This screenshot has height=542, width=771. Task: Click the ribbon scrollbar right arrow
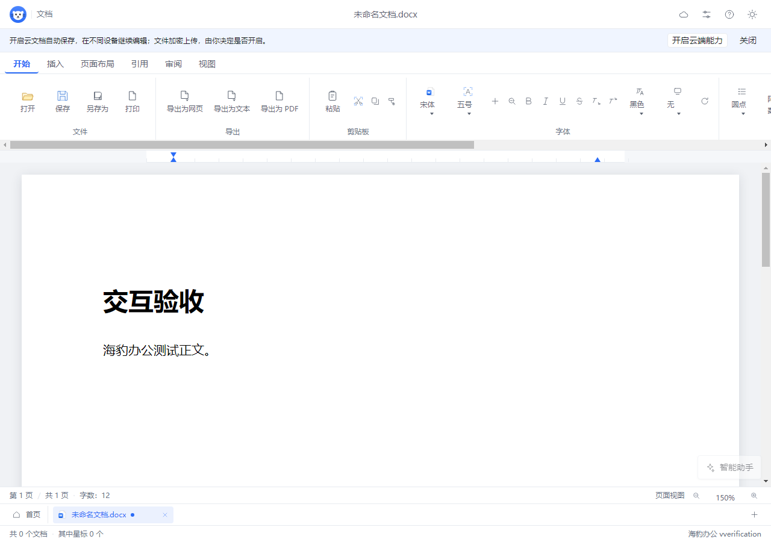766,145
